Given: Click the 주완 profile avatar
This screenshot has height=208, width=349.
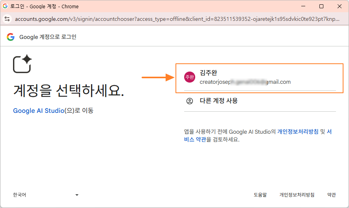Looking at the screenshot, I should coord(190,77).
